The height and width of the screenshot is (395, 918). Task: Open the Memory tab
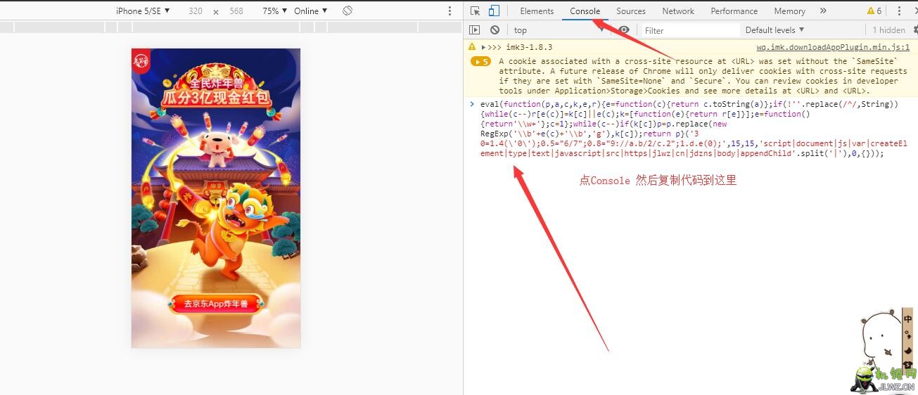(x=789, y=11)
